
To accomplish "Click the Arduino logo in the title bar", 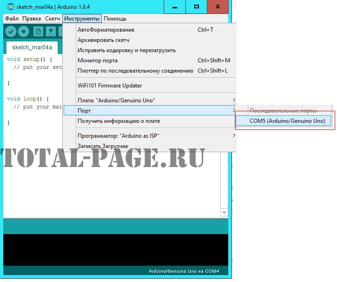I will (x=10, y=7).
